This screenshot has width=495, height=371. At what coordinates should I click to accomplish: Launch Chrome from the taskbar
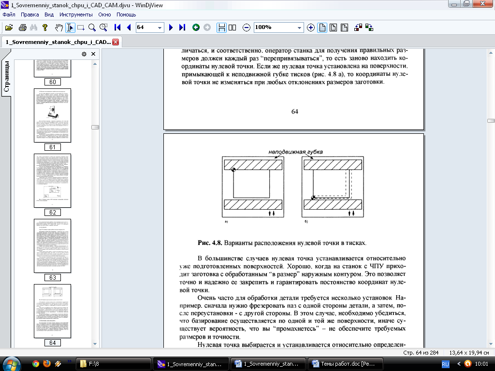click(x=36, y=364)
